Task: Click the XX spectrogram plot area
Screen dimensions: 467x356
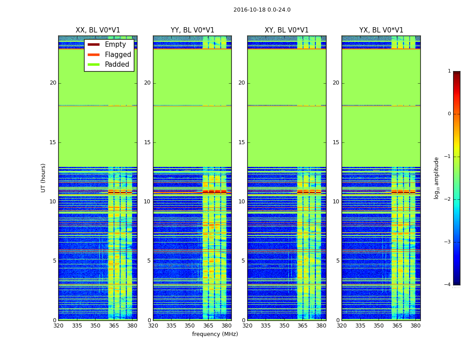Action: pos(98,178)
